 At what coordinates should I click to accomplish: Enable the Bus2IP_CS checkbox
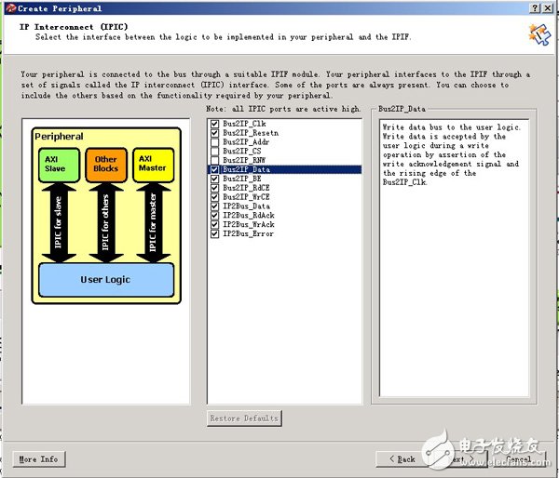(x=215, y=152)
